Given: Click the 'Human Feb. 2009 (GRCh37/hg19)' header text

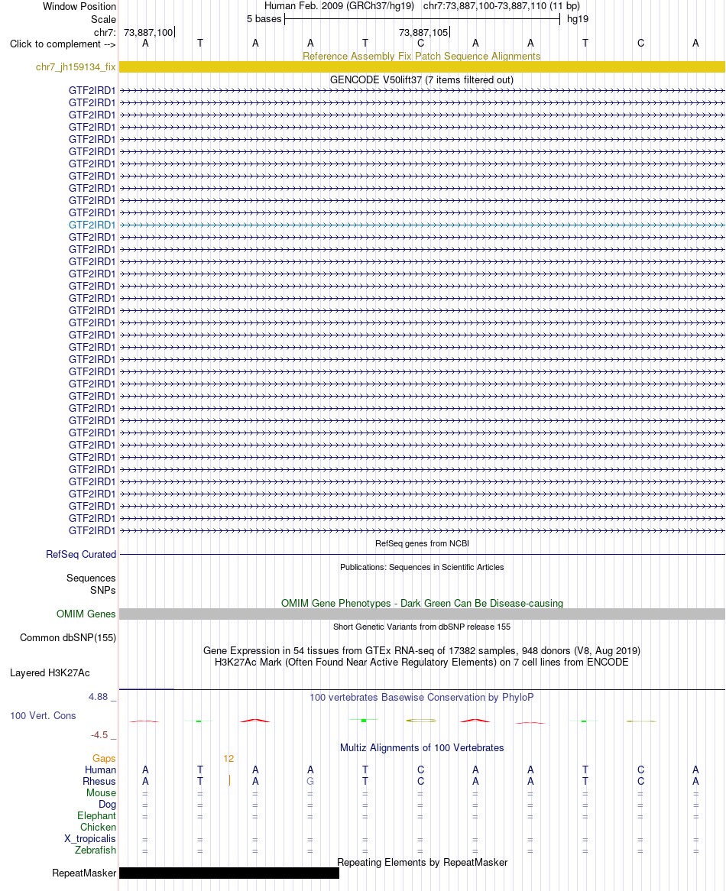Looking at the screenshot, I should (339, 5).
